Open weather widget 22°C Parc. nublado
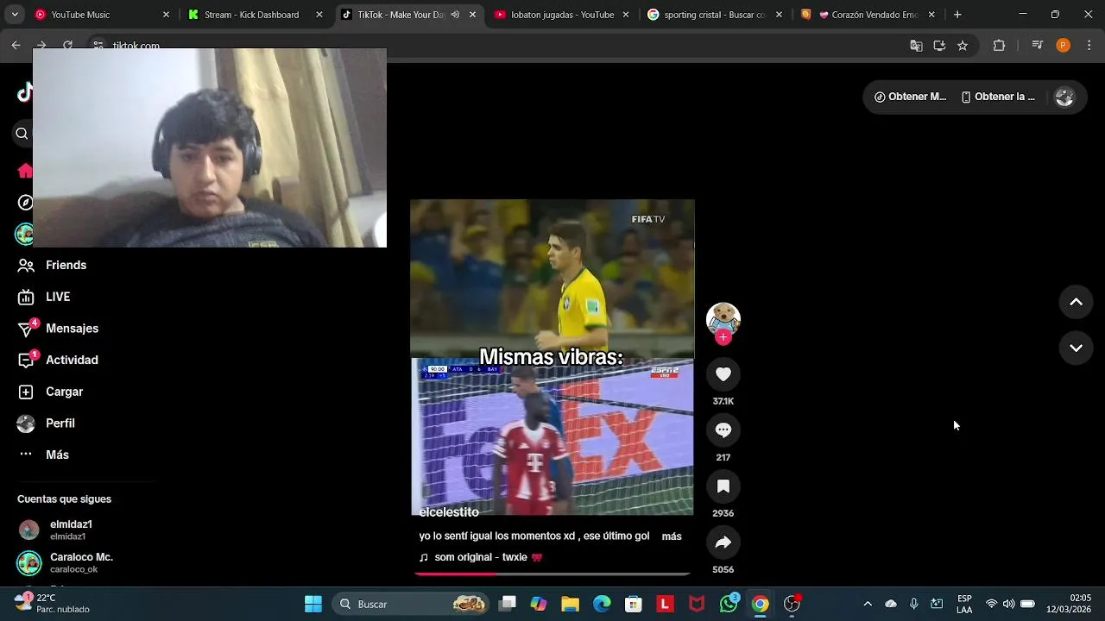The width and height of the screenshot is (1105, 621). click(52, 603)
